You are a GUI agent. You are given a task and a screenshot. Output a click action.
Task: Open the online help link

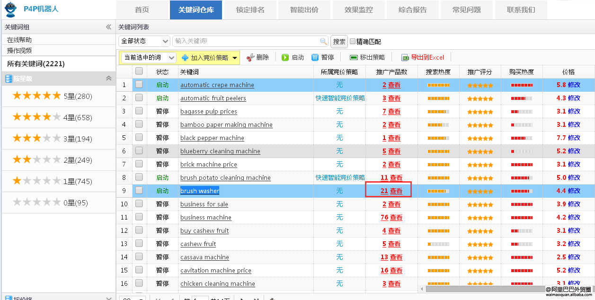(19, 40)
